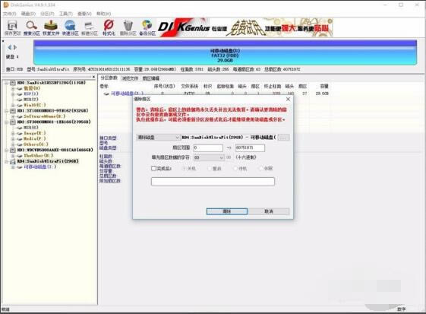Image resolution: width=426 pixels, height=314 pixels.
Task: Click the erase progress bar in dialog
Action: [213, 182]
